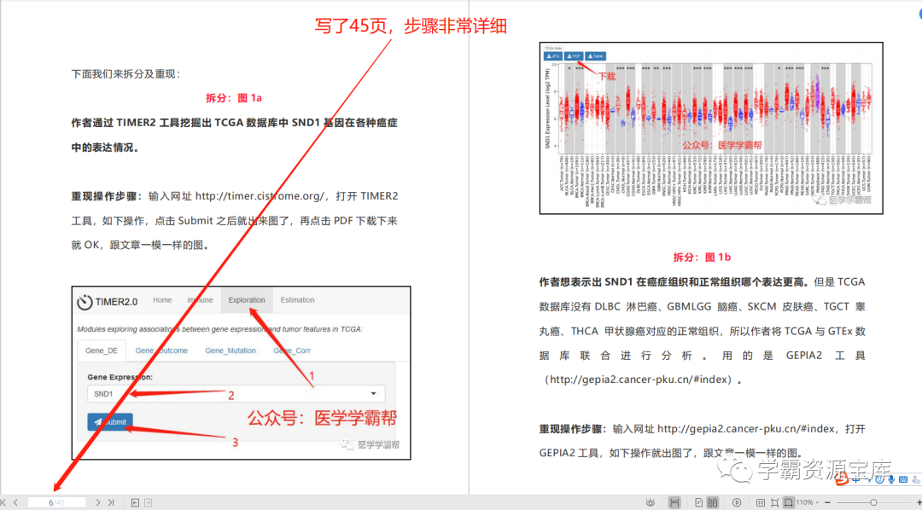
Task: Click the microphone voice input icon
Action: point(891,479)
